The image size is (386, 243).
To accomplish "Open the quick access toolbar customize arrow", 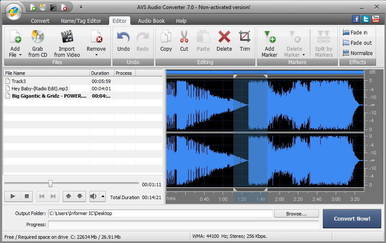I will [81, 7].
